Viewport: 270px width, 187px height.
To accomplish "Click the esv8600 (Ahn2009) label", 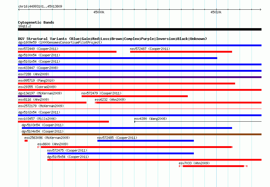I will click(x=53, y=144).
